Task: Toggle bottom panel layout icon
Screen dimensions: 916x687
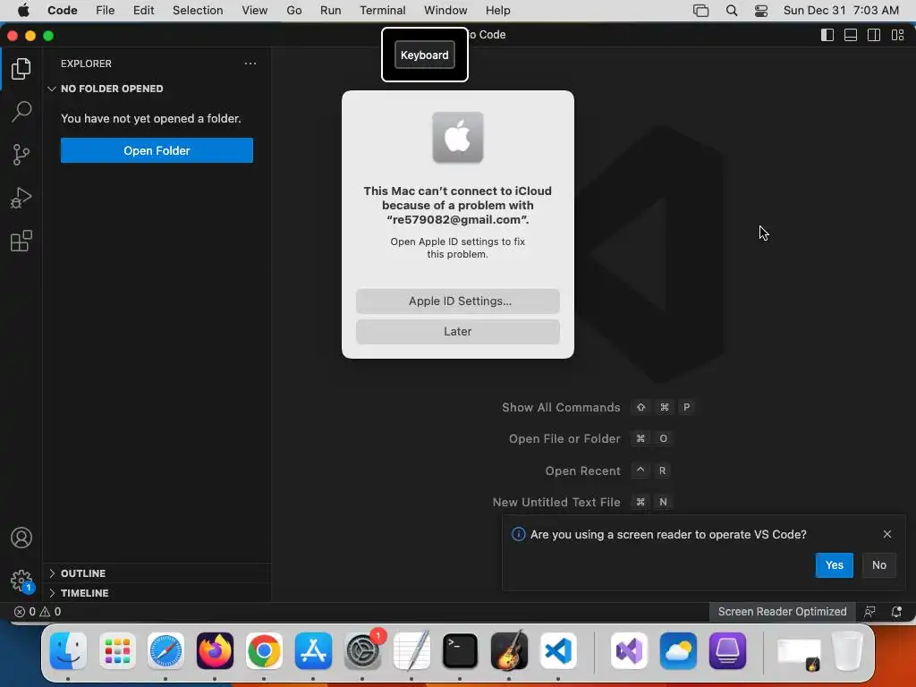Action: [851, 35]
